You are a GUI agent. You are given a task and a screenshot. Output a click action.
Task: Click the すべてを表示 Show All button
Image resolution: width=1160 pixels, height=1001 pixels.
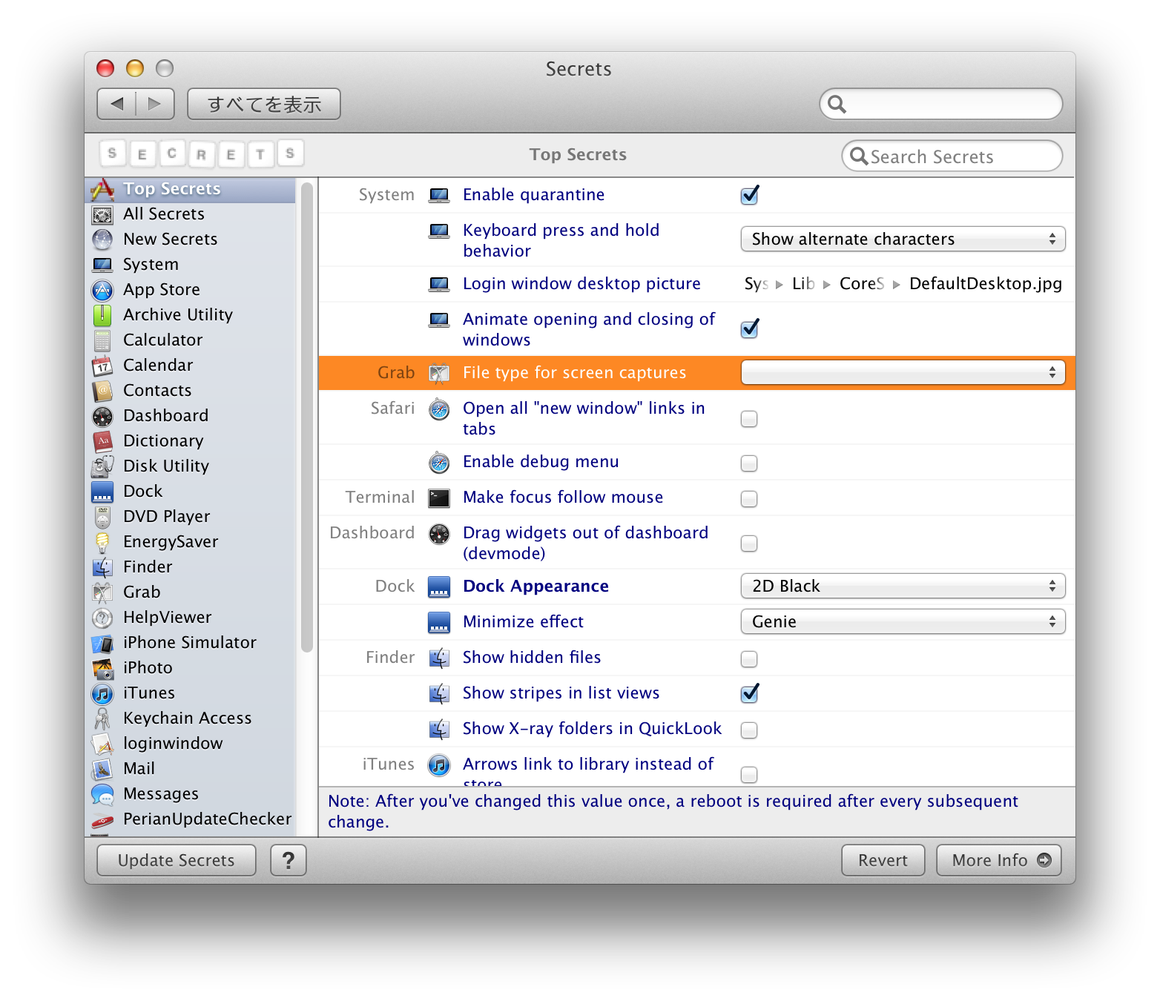coord(264,104)
